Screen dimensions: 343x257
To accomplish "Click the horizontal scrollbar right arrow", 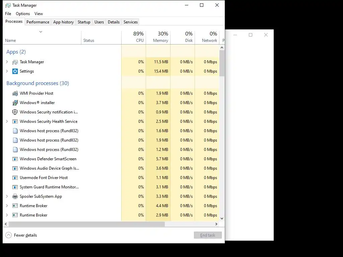I will tap(216, 224).
